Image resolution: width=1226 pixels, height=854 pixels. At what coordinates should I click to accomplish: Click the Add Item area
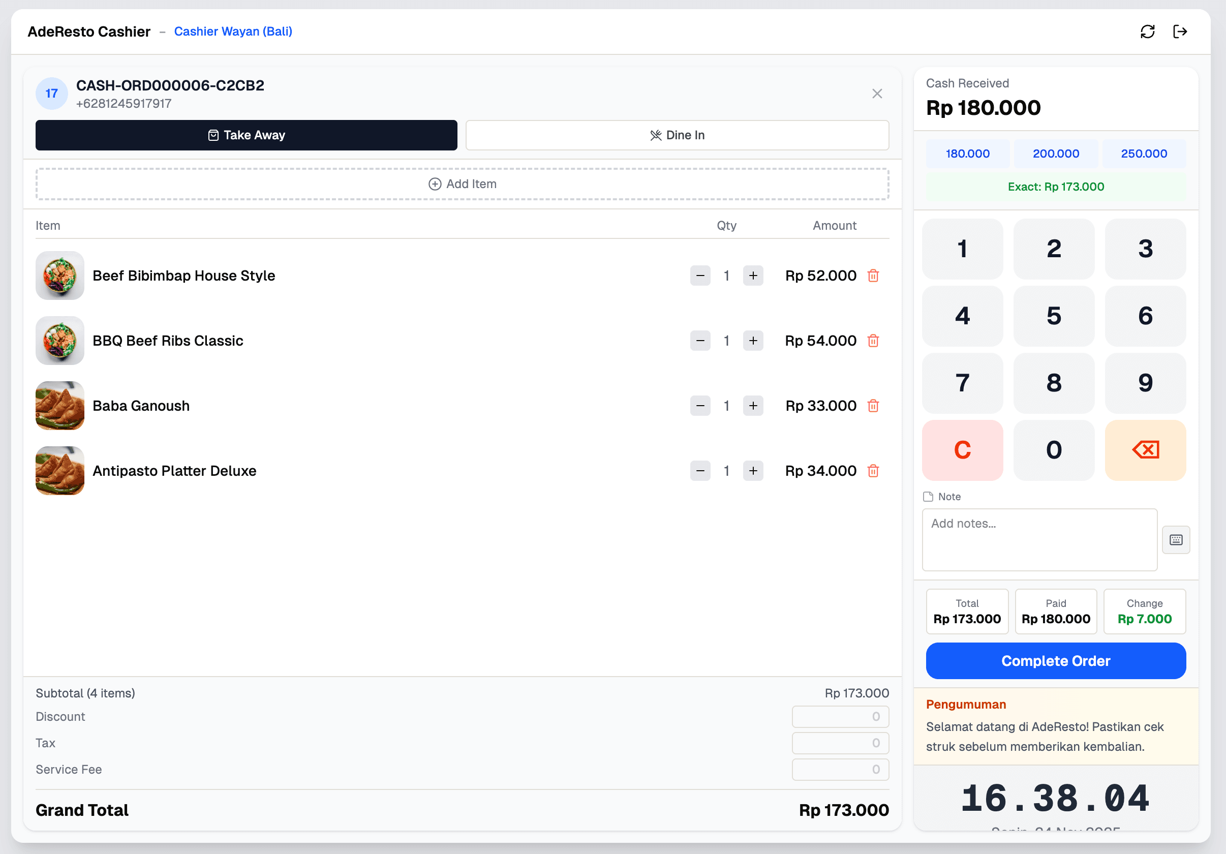[x=462, y=184]
